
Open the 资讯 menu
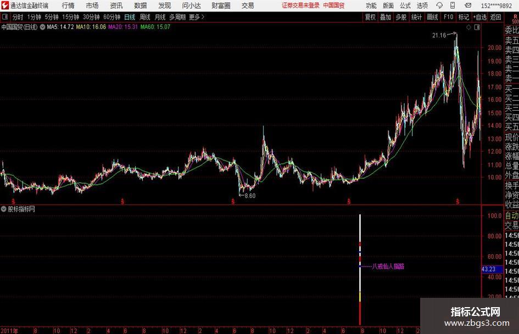tap(116, 5)
